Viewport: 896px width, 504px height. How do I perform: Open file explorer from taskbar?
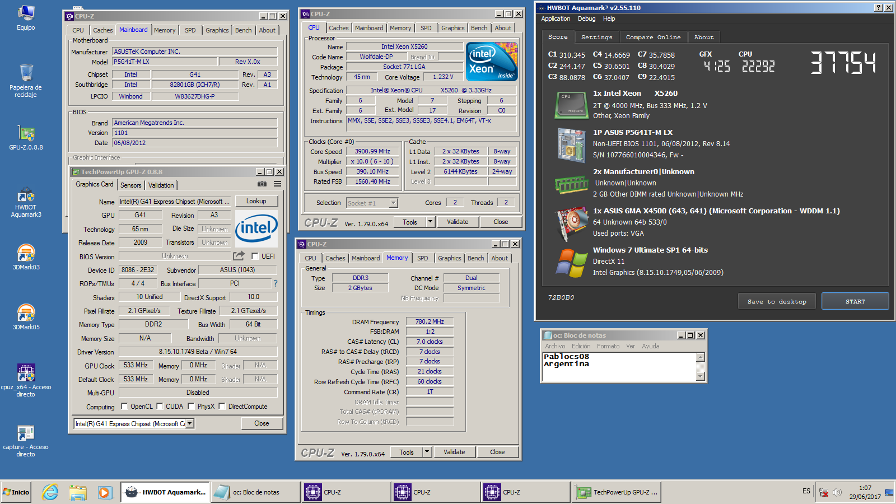click(78, 492)
